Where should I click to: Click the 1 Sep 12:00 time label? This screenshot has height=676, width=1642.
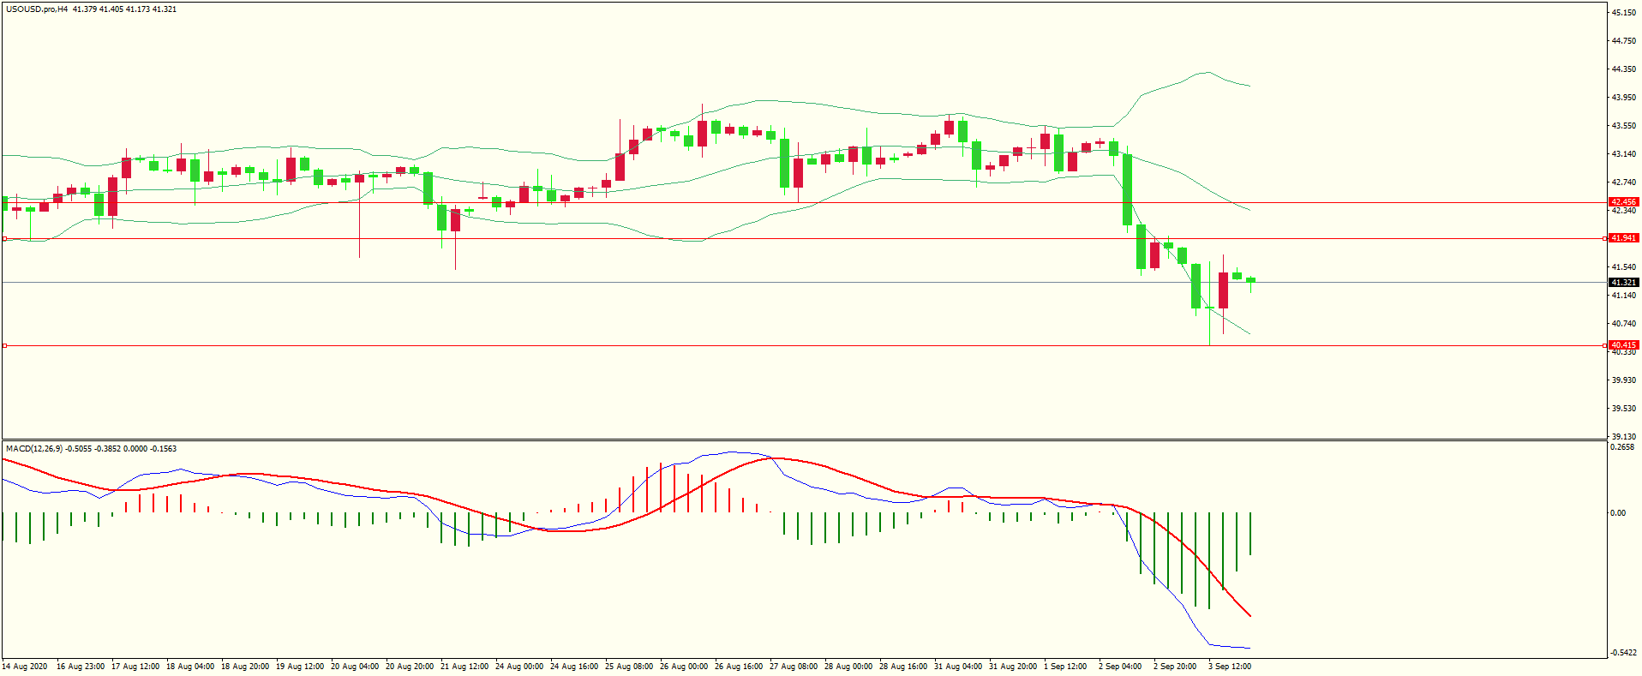[x=1065, y=667]
